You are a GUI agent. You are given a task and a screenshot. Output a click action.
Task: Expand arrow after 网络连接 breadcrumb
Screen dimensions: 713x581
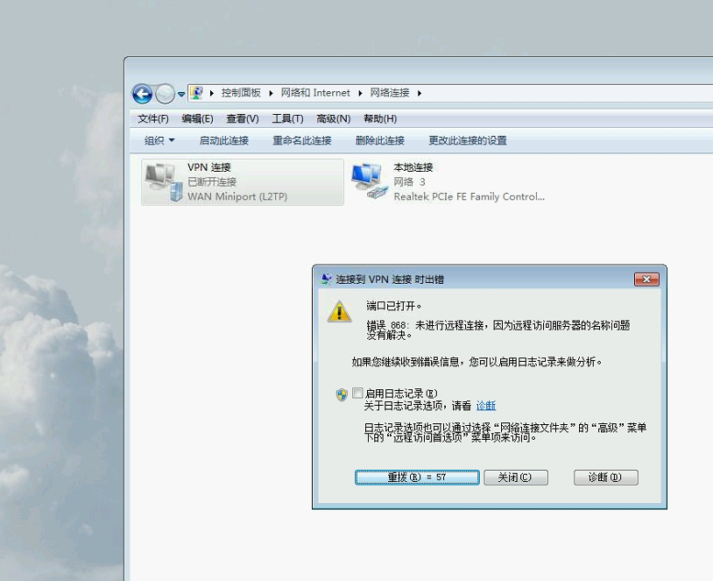pyautogui.click(x=420, y=93)
